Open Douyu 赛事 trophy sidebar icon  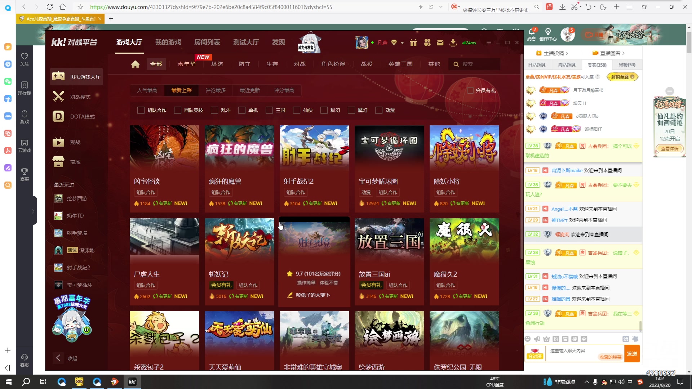[25, 175]
